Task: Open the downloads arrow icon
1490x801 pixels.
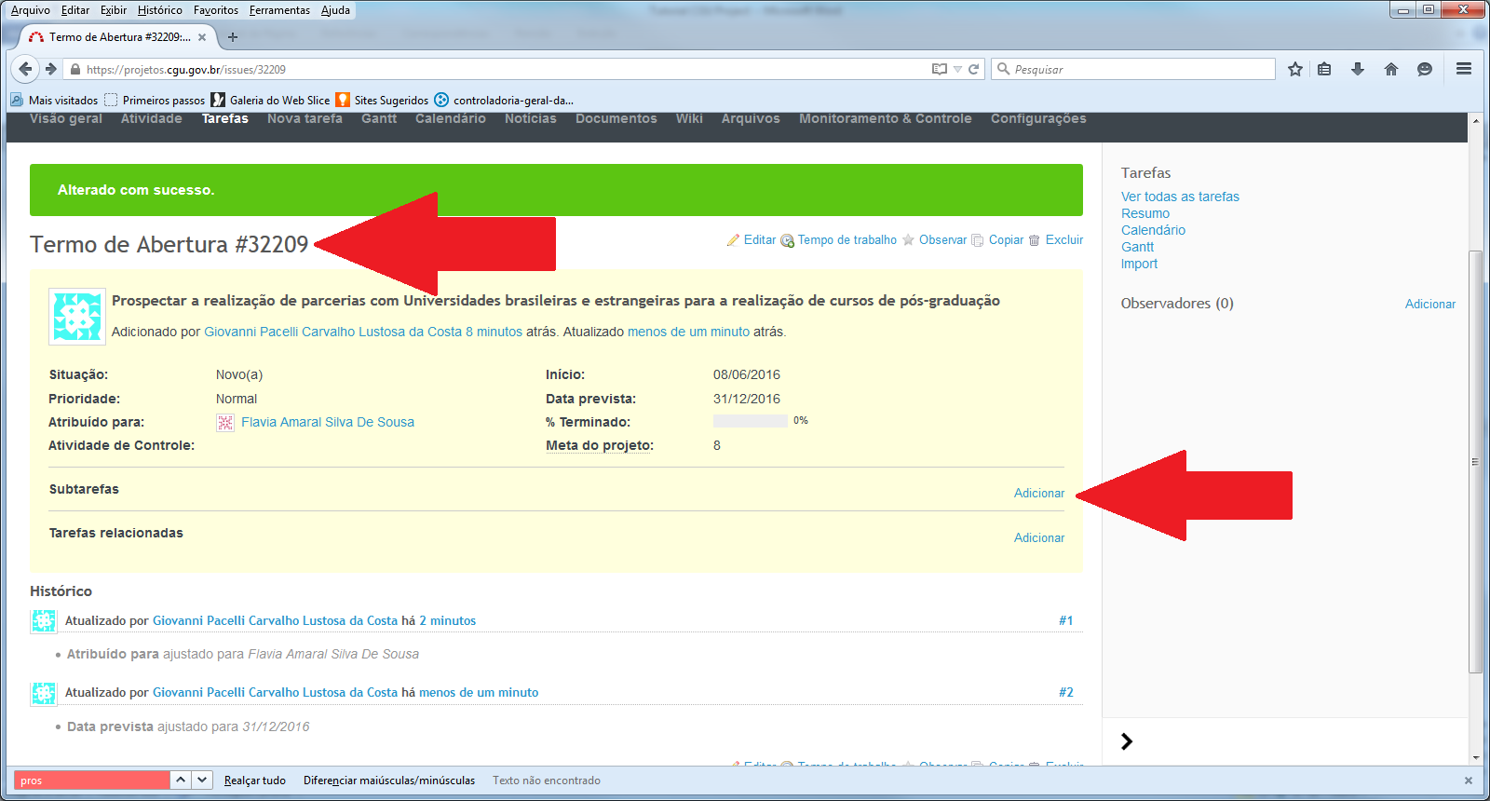Action: [x=1358, y=69]
